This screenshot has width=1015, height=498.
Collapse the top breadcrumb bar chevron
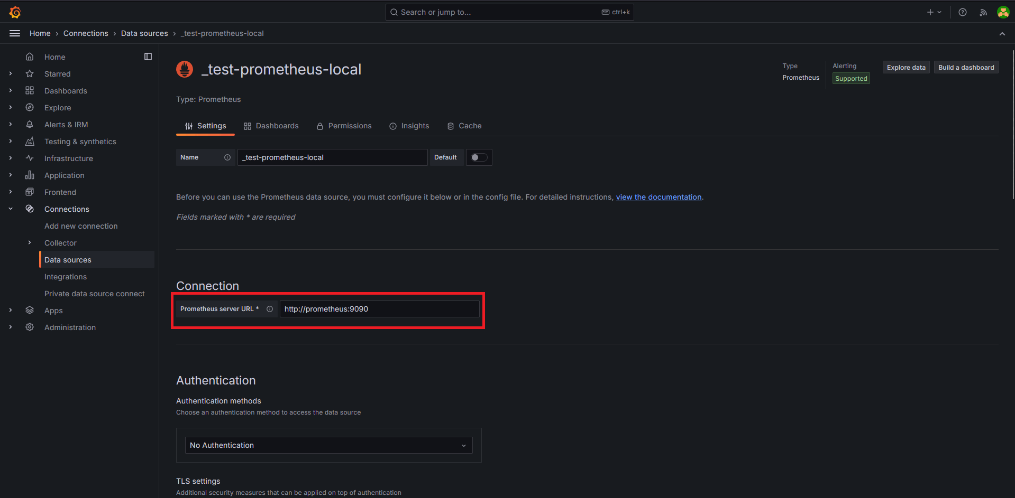point(1002,34)
